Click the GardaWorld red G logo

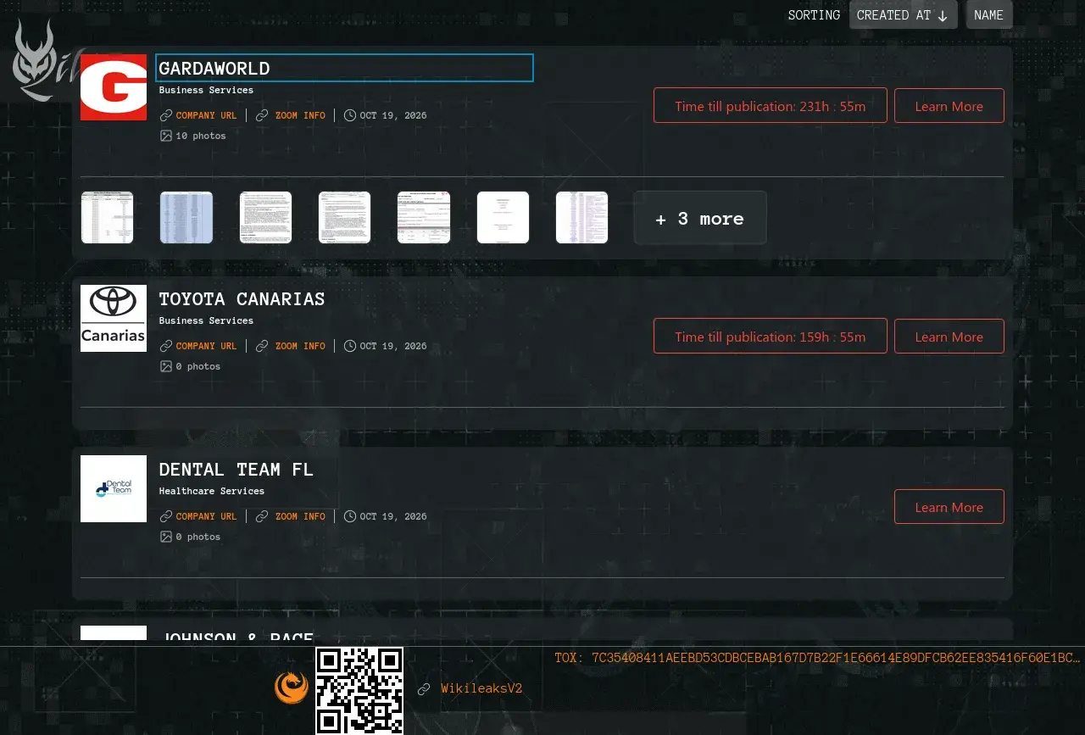(x=114, y=87)
